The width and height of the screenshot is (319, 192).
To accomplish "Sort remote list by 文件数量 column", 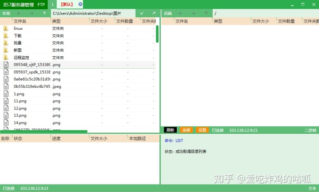I will point(286,21).
